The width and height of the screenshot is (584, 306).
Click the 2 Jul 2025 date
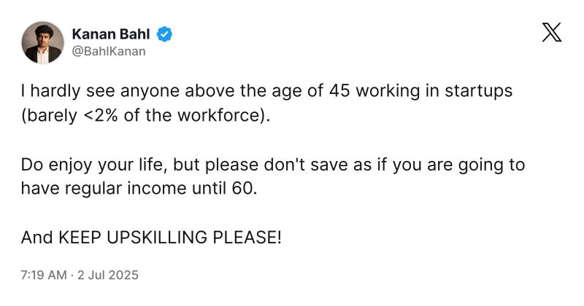click(107, 276)
